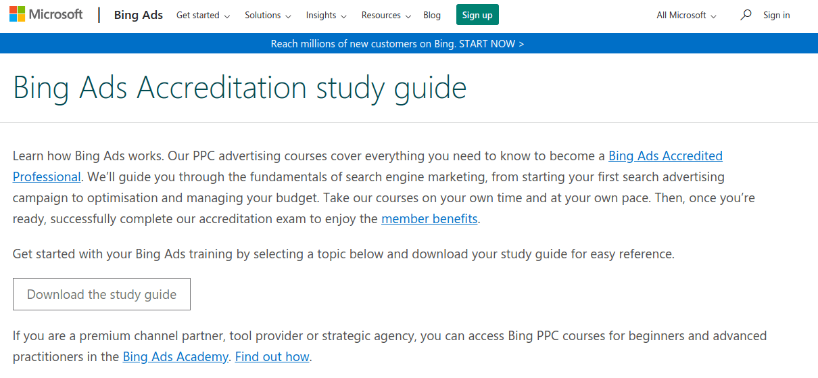Click the Find out how link
This screenshot has height=378, width=818.
point(272,356)
